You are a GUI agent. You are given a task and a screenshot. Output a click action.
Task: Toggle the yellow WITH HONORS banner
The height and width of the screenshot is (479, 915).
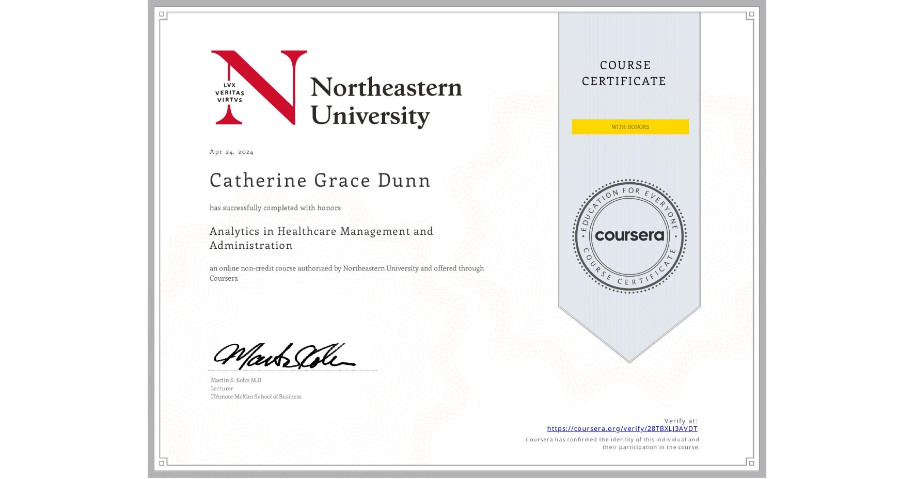click(629, 126)
